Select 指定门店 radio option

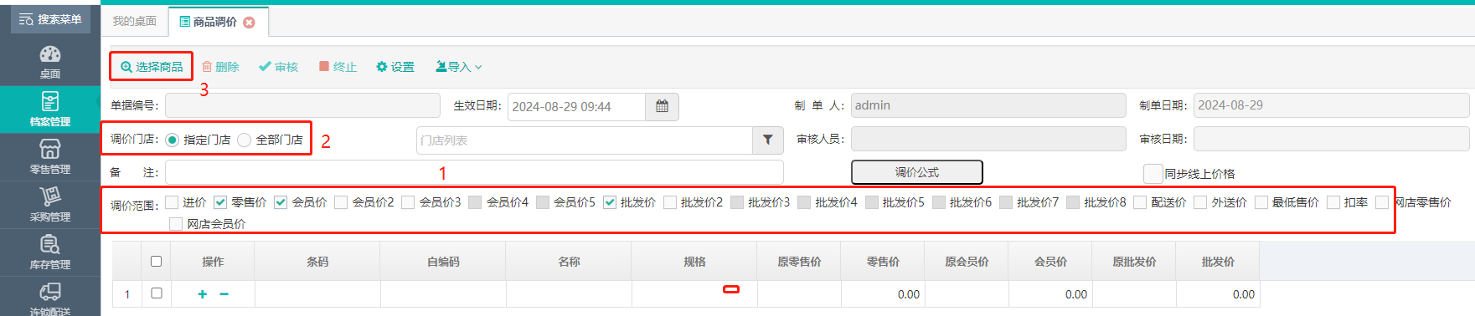(x=173, y=140)
